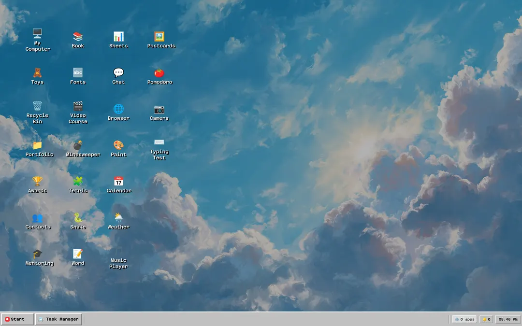
Task: Launch the Sheets chart icon
Action: [118, 36]
